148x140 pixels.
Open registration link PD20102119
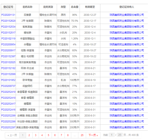click(x=8, y=39)
